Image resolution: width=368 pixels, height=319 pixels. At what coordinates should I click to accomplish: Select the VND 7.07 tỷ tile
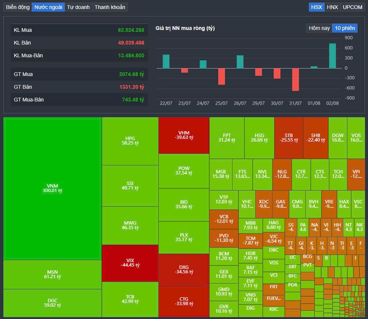250,297
